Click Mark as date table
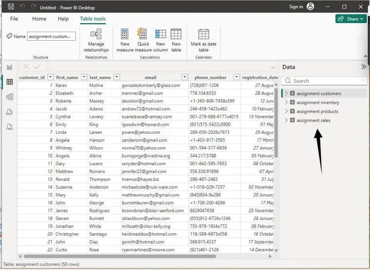This screenshot has width=370, height=270. pyautogui.click(x=203, y=41)
